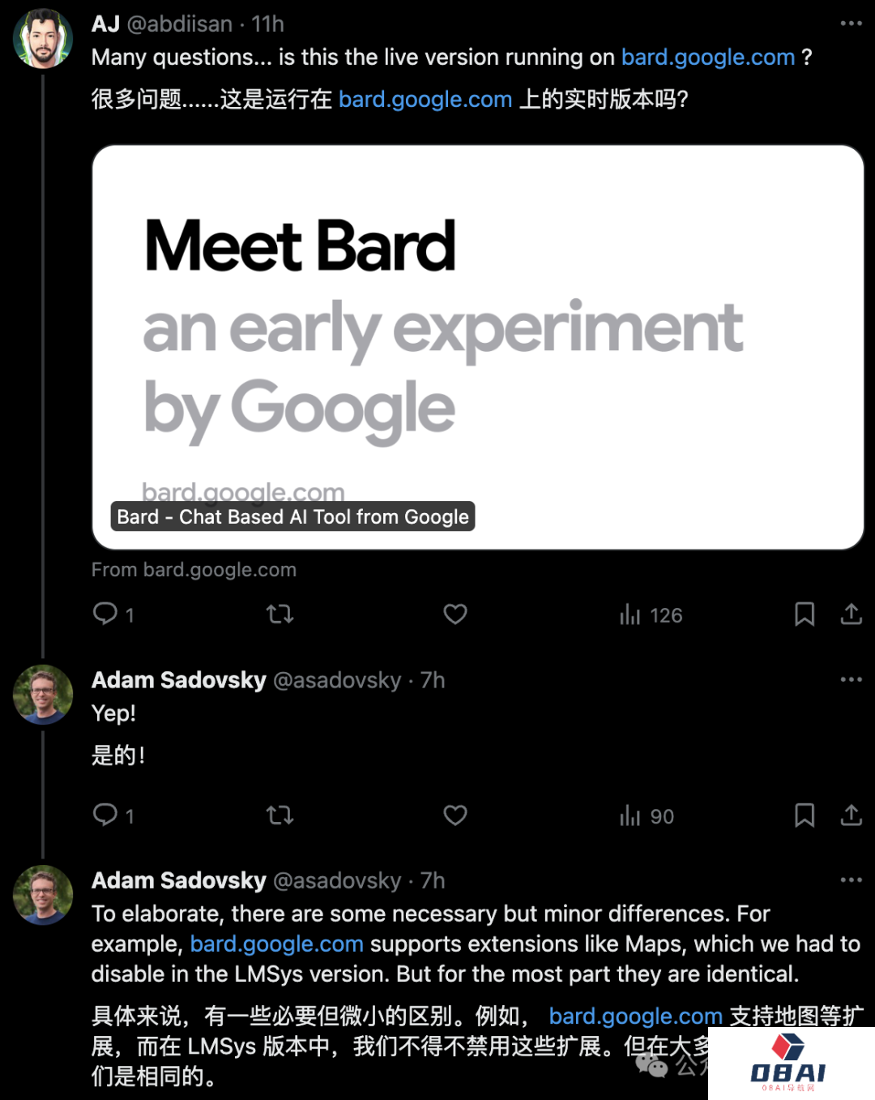Share AJ's tweet

tap(851, 614)
